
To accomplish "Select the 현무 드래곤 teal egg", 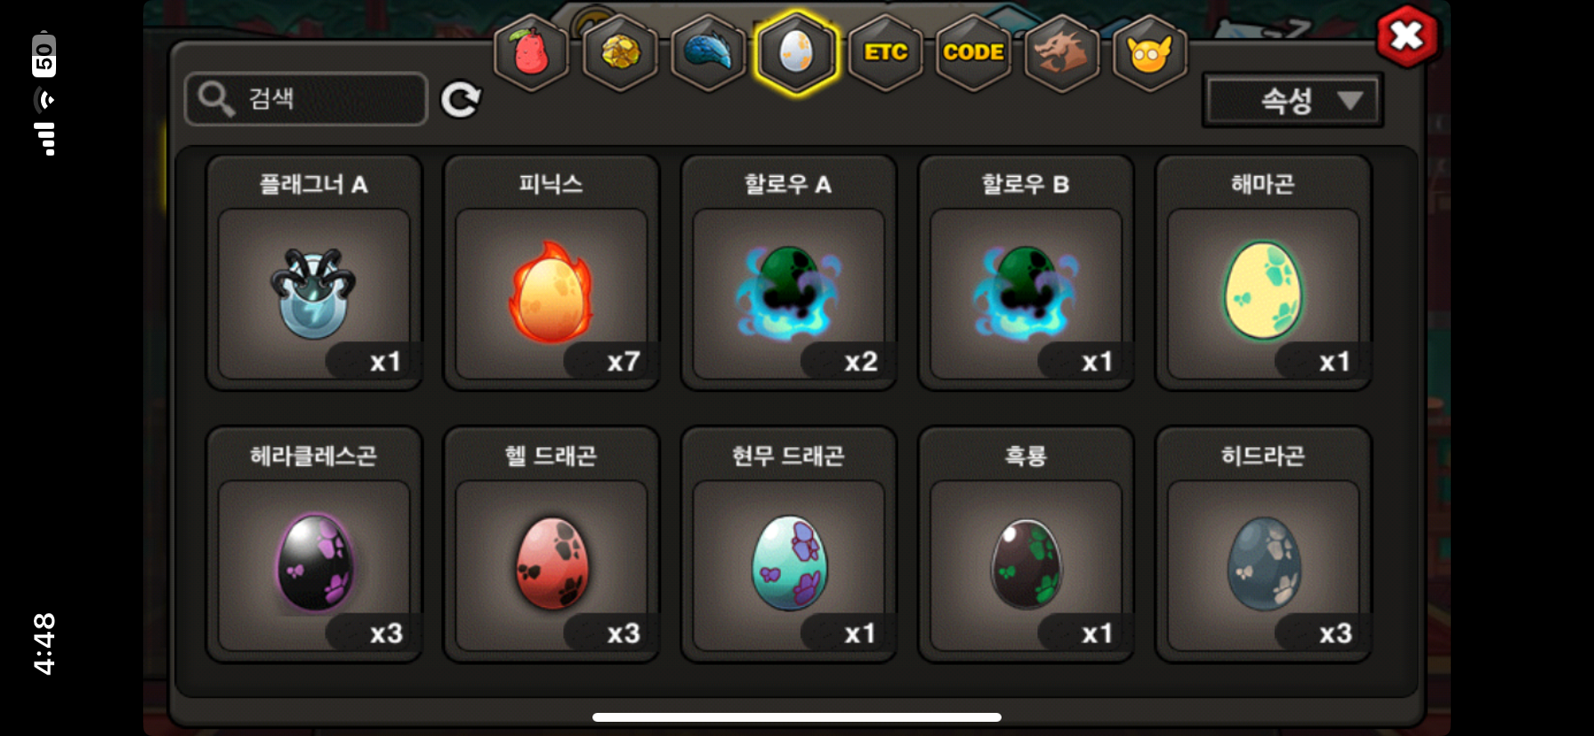I will pos(789,545).
